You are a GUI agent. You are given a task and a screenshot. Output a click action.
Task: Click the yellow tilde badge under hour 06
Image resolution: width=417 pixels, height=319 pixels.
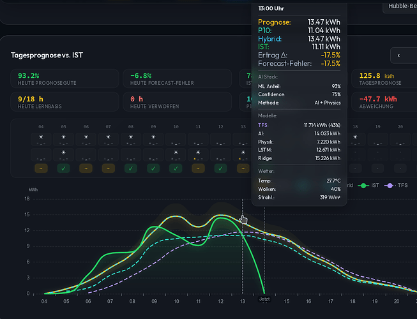(x=86, y=168)
